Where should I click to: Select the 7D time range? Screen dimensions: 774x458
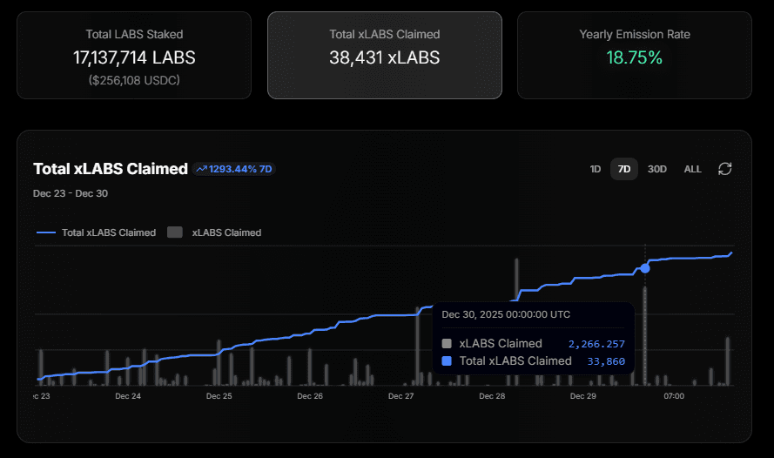coord(624,169)
